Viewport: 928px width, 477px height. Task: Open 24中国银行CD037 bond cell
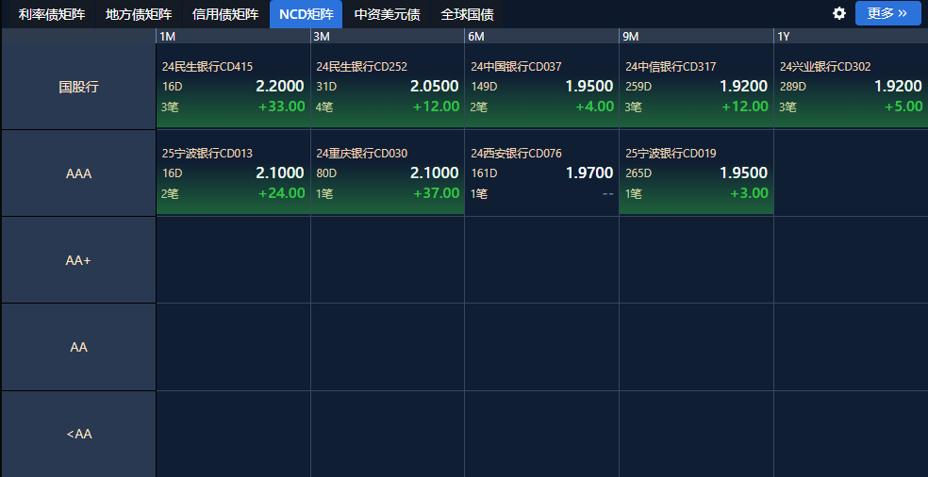click(x=542, y=87)
